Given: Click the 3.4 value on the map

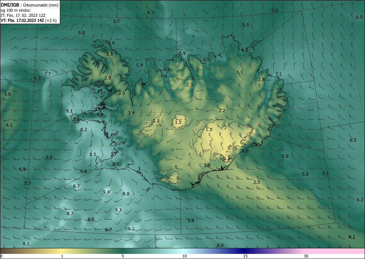Looking at the screenshot, I should point(131,113).
